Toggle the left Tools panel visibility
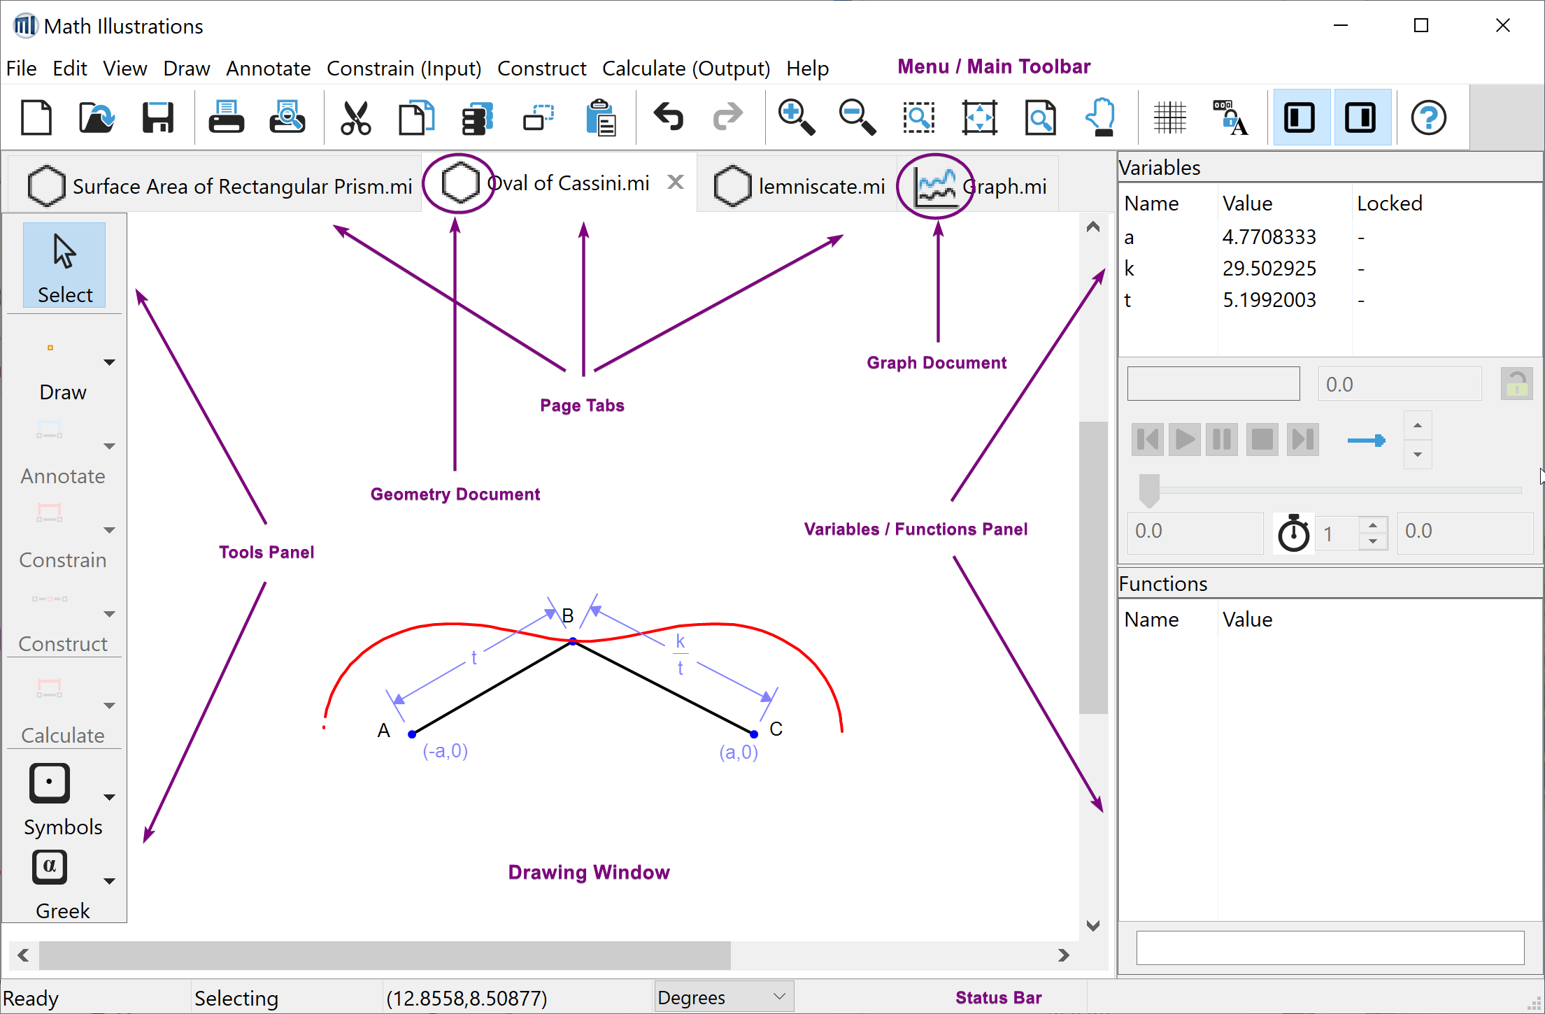 pyautogui.click(x=1300, y=117)
